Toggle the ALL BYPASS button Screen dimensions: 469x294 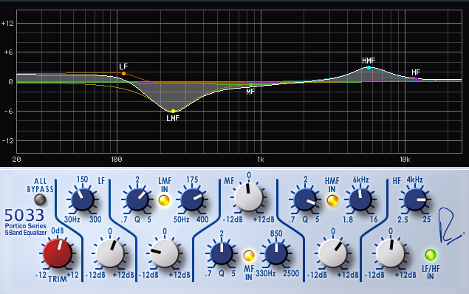[x=40, y=199]
